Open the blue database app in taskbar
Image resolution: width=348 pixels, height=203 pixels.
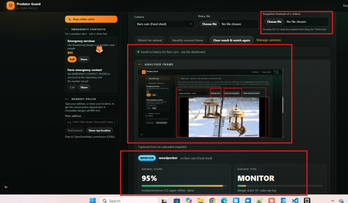click(283, 200)
